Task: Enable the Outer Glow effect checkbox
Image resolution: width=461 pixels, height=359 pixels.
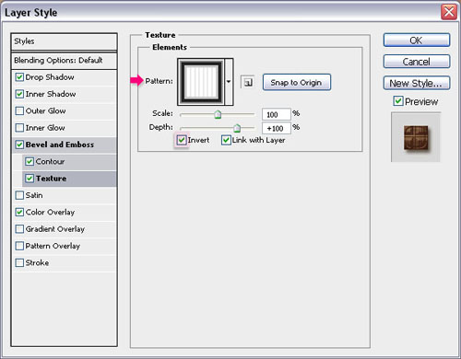Action: [x=19, y=110]
